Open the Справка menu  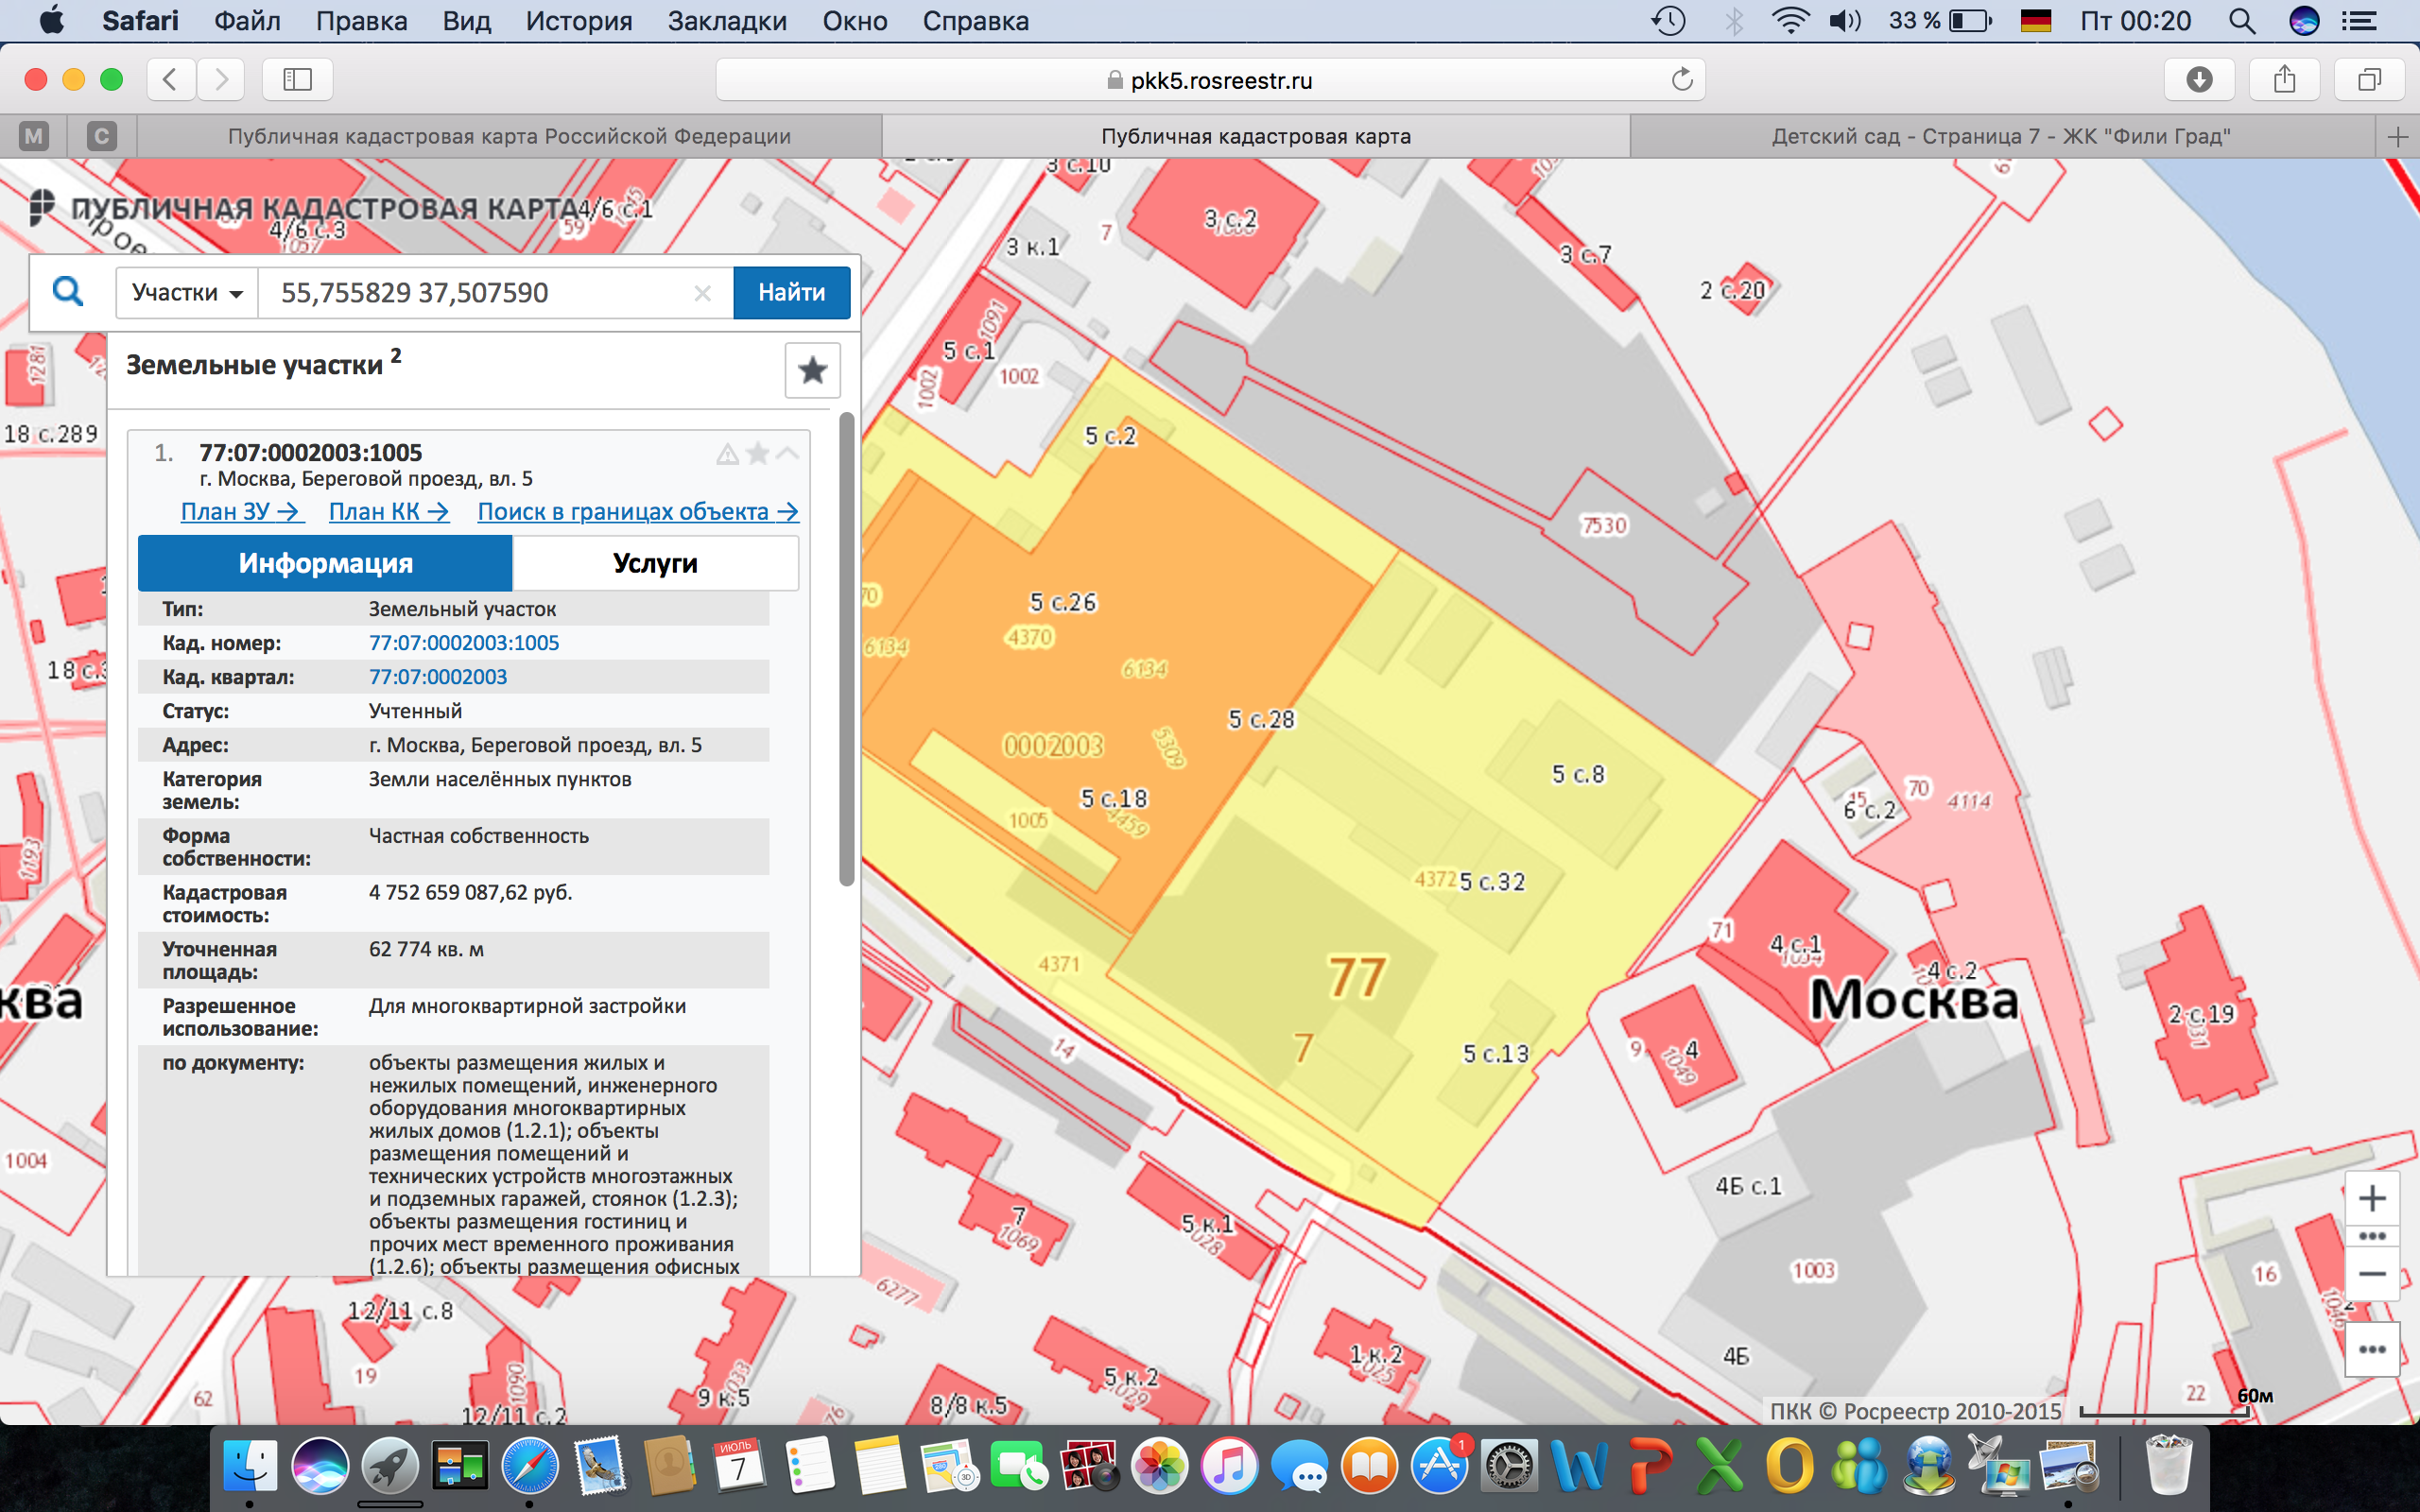coord(975,21)
